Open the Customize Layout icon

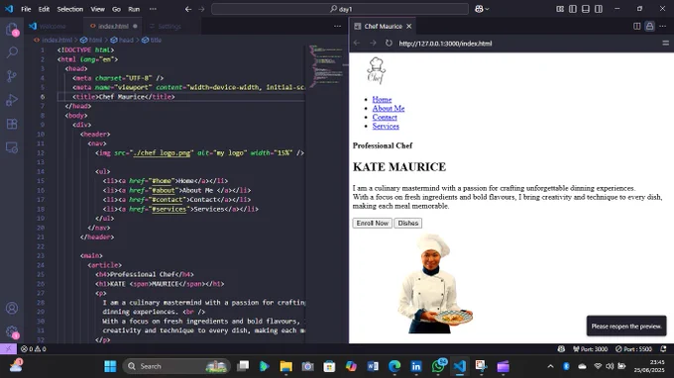pos(560,9)
